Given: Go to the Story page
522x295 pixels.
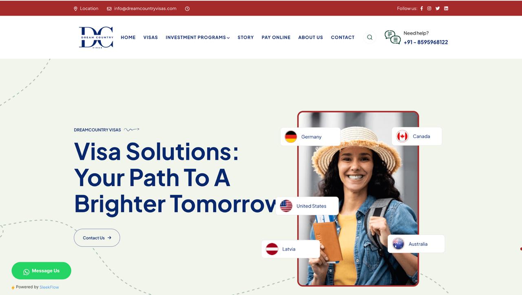Looking at the screenshot, I should pos(246,37).
